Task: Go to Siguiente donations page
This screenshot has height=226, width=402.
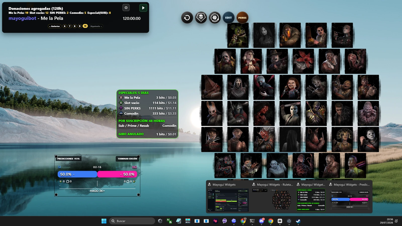Action: 96,26
